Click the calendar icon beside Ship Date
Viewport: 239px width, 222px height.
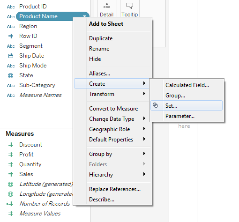click(11, 56)
